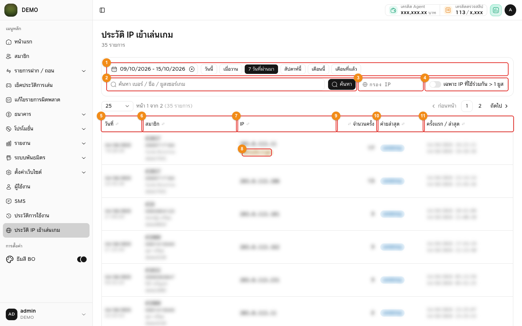Enable เฉพาะ IP ที่ใช้ร่วมกัน toggle
The height and width of the screenshot is (326, 522).
(x=435, y=84)
